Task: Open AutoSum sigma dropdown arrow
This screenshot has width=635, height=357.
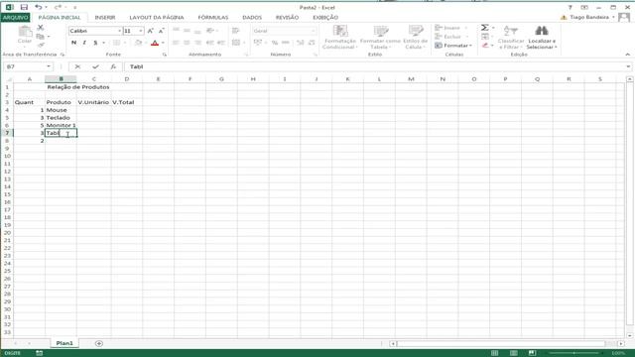Action: pyautogui.click(x=493, y=28)
